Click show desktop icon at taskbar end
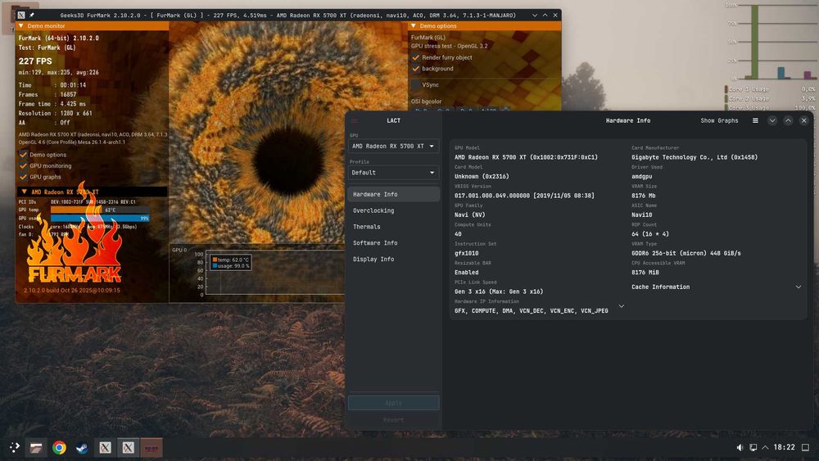819x461 pixels. coord(805,447)
